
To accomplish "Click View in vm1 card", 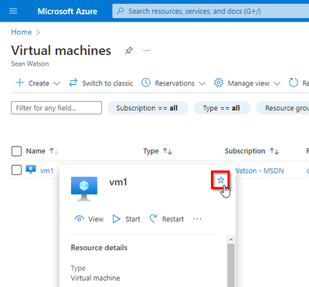I will coord(89,219).
